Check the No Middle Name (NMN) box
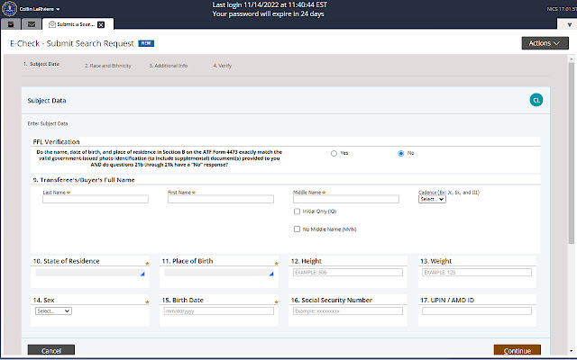Viewport: 577px width, 360px height. click(298, 229)
